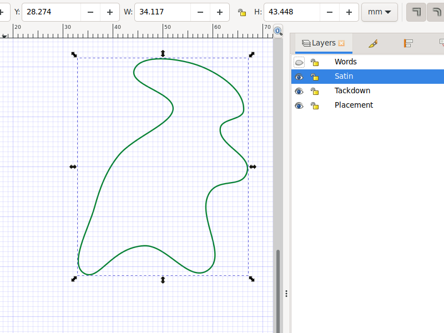444x333 pixels.
Task: Lock the Tackdown layer
Action: (315, 91)
